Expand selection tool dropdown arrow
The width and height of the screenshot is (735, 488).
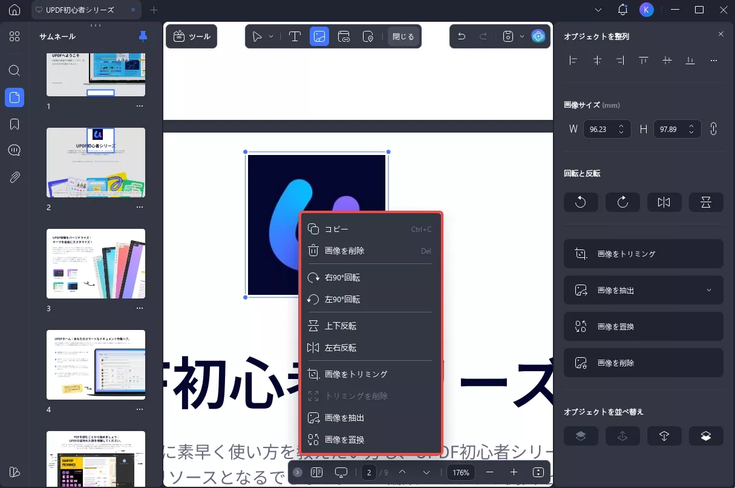[x=271, y=36]
